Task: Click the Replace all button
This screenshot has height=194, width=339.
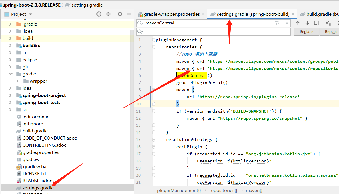Action: tap(330, 32)
